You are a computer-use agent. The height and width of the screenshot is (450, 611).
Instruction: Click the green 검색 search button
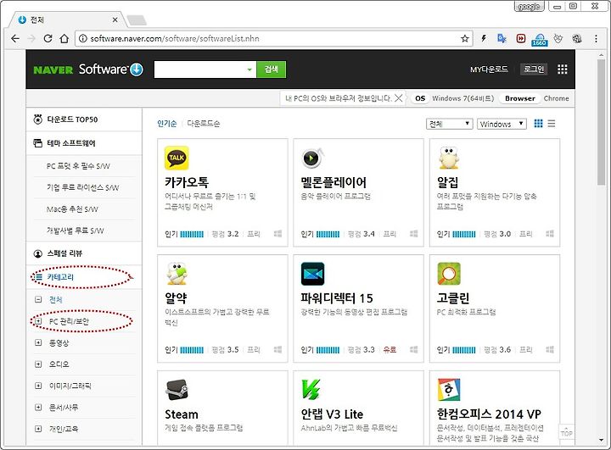click(x=272, y=69)
